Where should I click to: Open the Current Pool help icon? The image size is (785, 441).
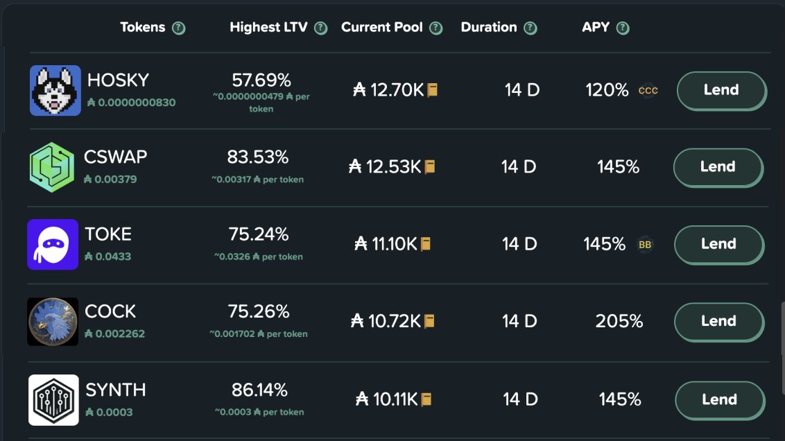tap(435, 28)
